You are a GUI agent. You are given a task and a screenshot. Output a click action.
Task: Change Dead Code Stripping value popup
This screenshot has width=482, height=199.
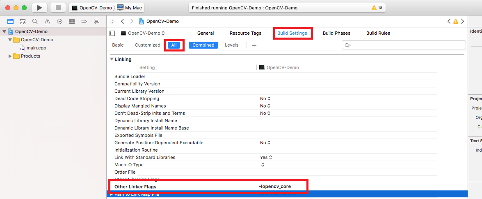pyautogui.click(x=265, y=98)
